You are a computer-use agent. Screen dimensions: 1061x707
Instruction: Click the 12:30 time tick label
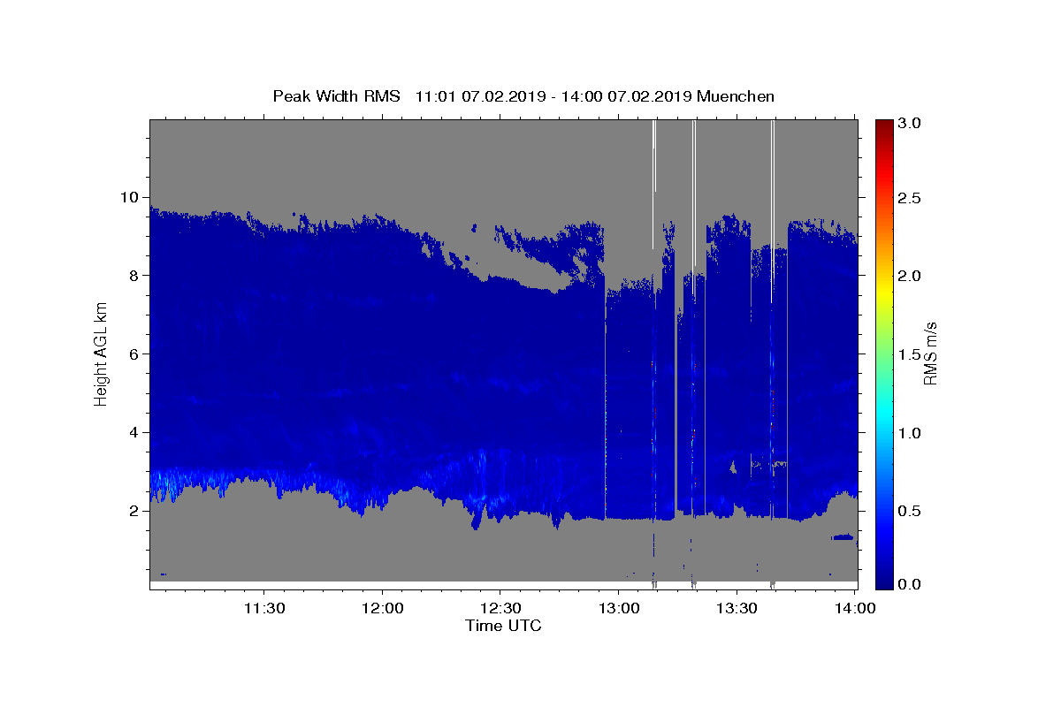click(500, 608)
